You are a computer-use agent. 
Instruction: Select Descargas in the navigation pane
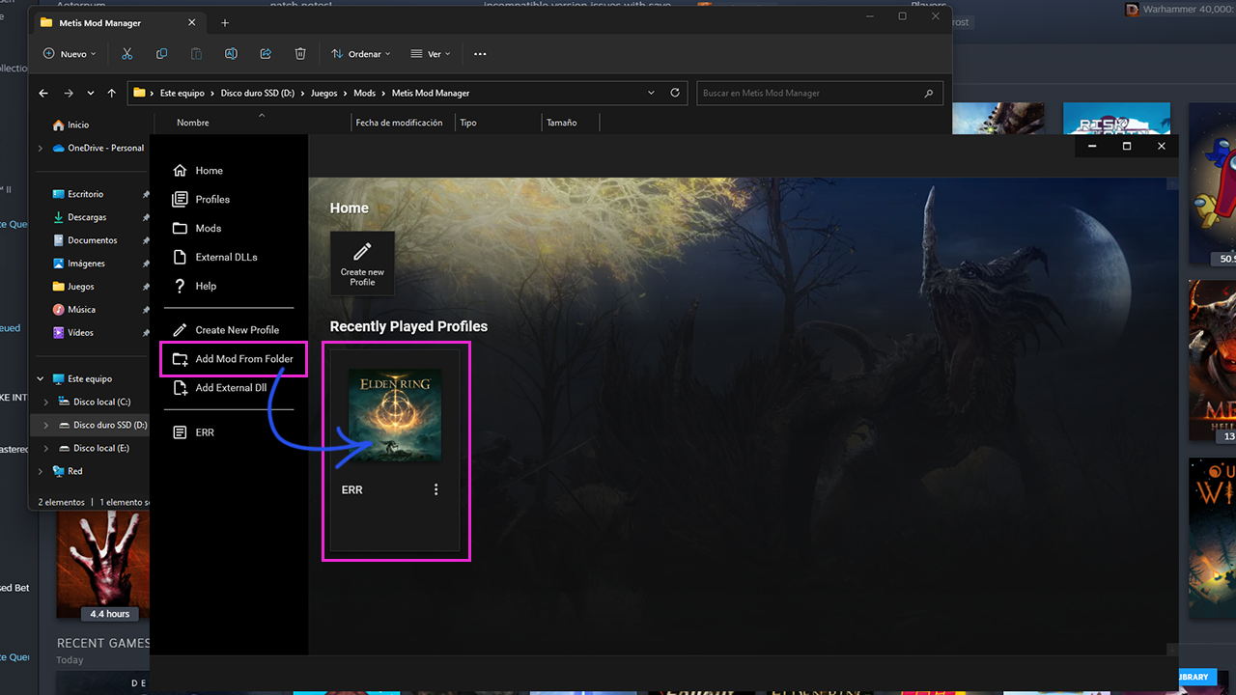(87, 217)
